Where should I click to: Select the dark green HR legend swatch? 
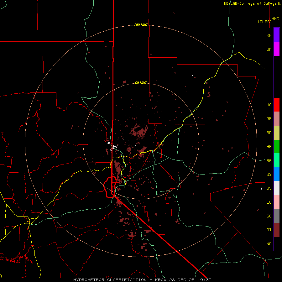(277, 147)
